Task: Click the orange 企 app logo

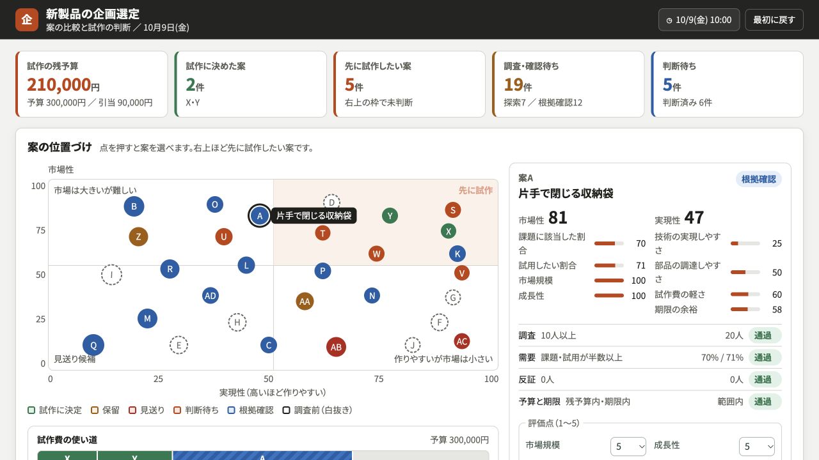Action: click(27, 20)
